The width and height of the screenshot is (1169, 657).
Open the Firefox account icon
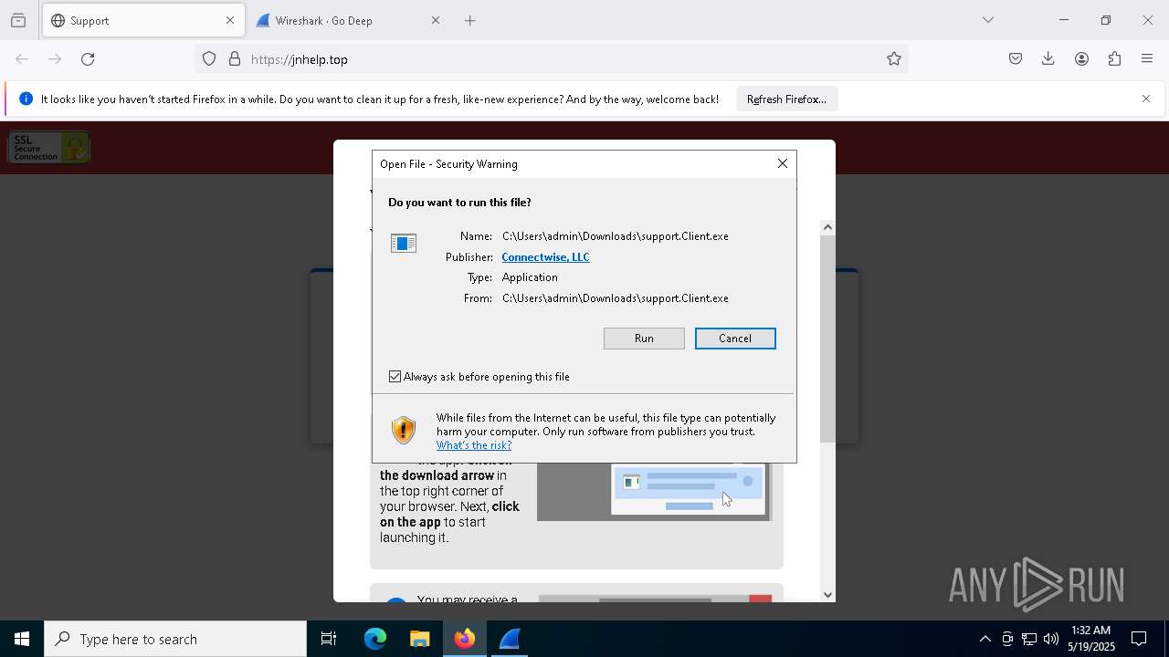[1081, 59]
